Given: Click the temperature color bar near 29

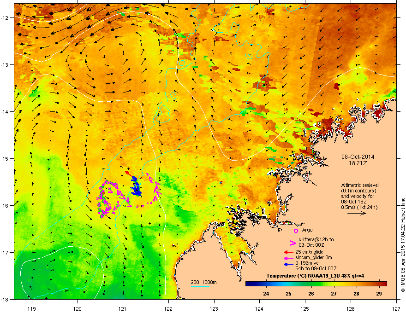Looking at the screenshot, I should 379,284.
